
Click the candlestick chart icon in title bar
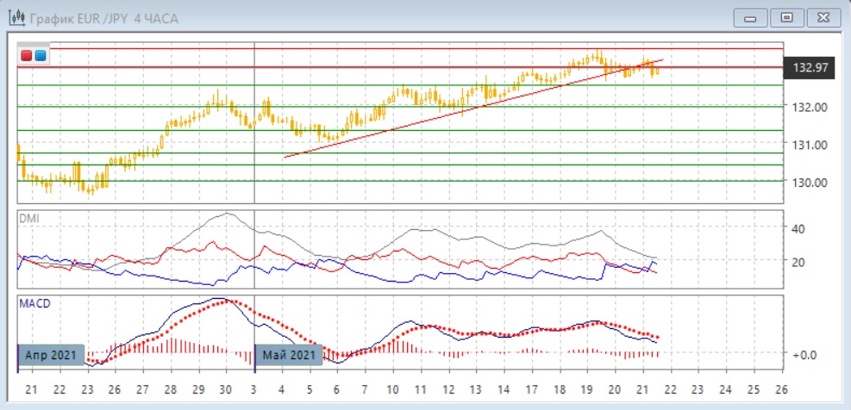16,18
